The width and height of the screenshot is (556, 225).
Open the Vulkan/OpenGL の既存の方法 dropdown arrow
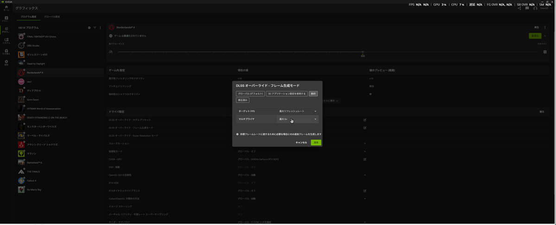365,199
